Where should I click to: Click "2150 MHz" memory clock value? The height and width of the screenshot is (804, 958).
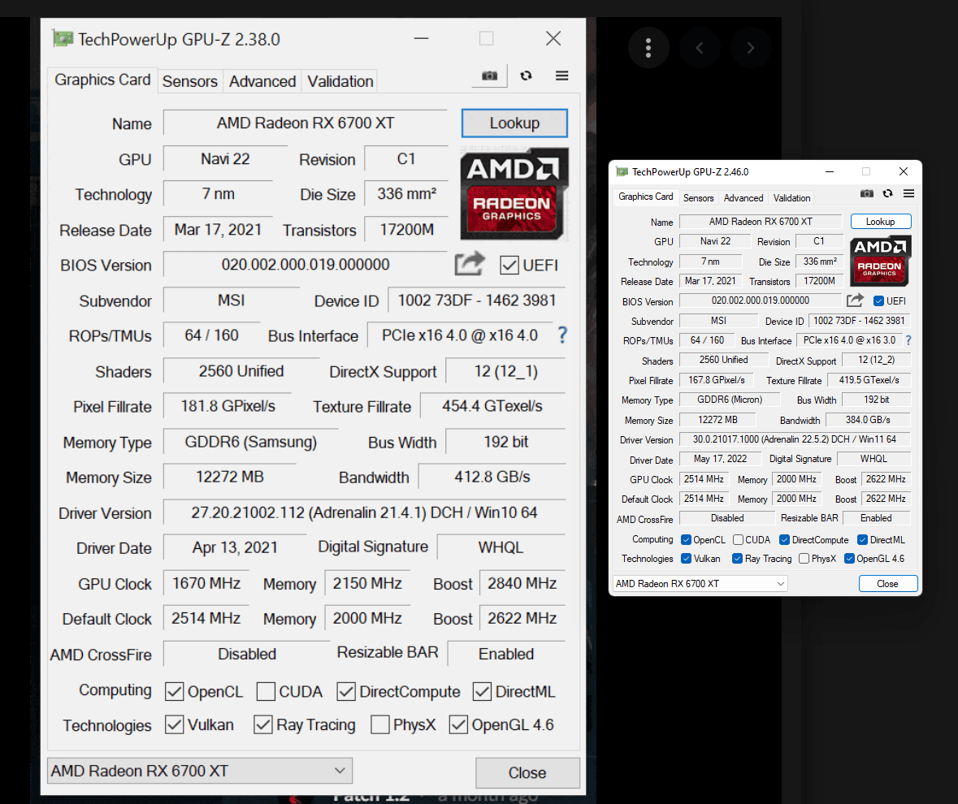coord(367,584)
